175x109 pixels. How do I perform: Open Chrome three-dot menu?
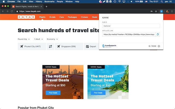(172, 11)
